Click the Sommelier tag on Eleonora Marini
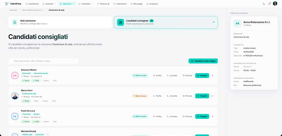This screenshot has height=136, width=282. point(26,73)
